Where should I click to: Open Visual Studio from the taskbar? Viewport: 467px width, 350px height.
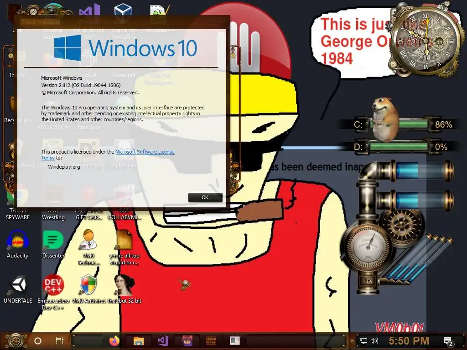pos(163,341)
